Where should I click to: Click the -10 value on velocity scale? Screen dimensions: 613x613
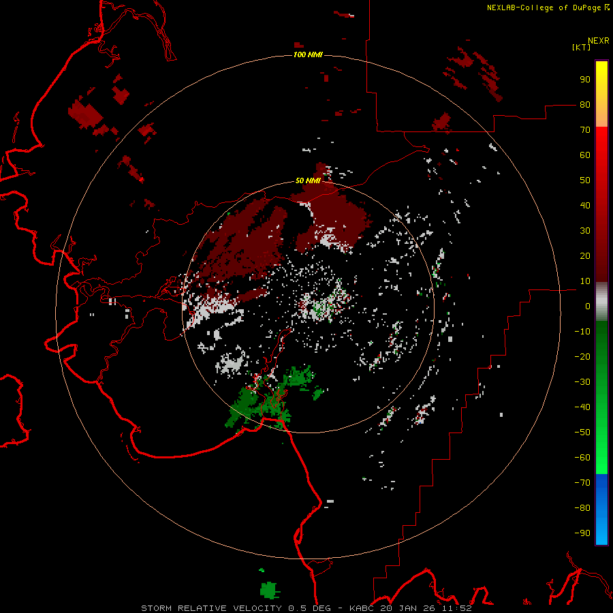tap(582, 332)
